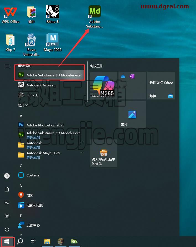This screenshot has height=247, width=196.
Task: Click the Windows Start button
Action: coord(7,241)
